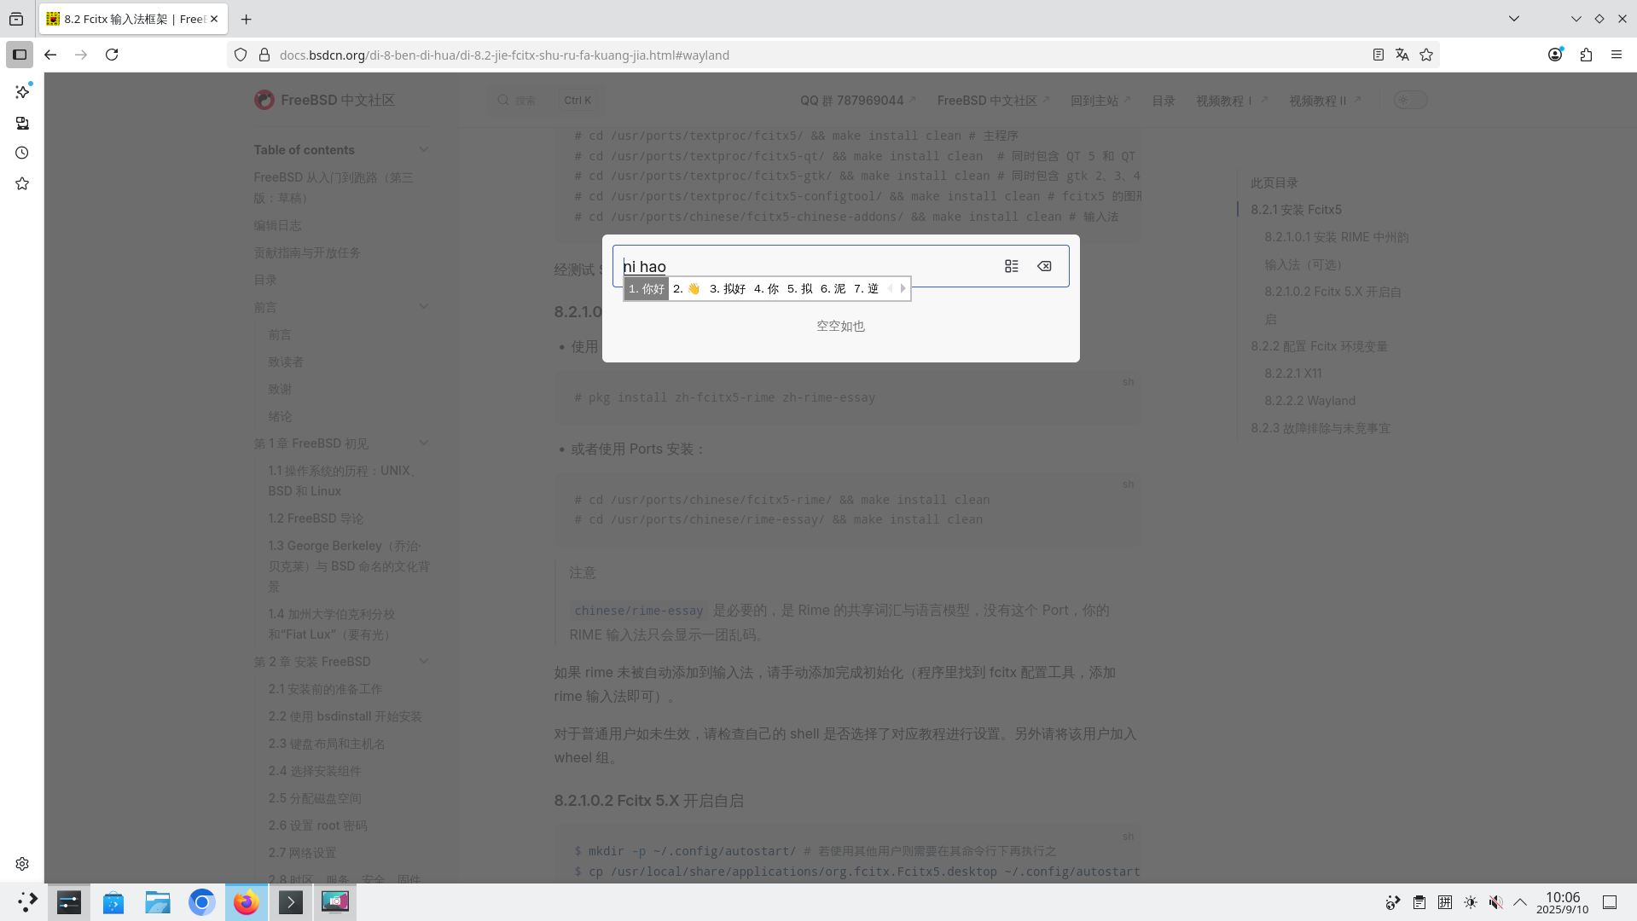Collapse 第 1 章 FreeBSD 初见 section
Image resolution: width=1637 pixels, height=921 pixels.
click(x=424, y=443)
